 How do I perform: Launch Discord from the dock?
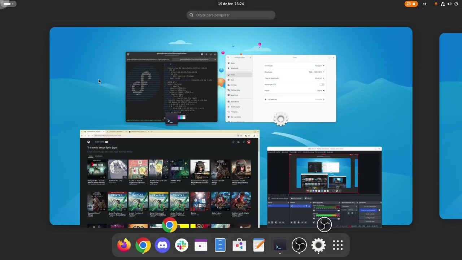162,246
